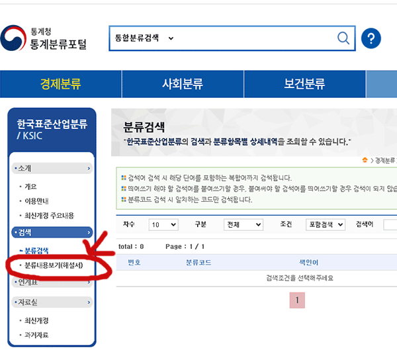
Task: Select the 경제분류 main tab
Action: (x=60, y=84)
